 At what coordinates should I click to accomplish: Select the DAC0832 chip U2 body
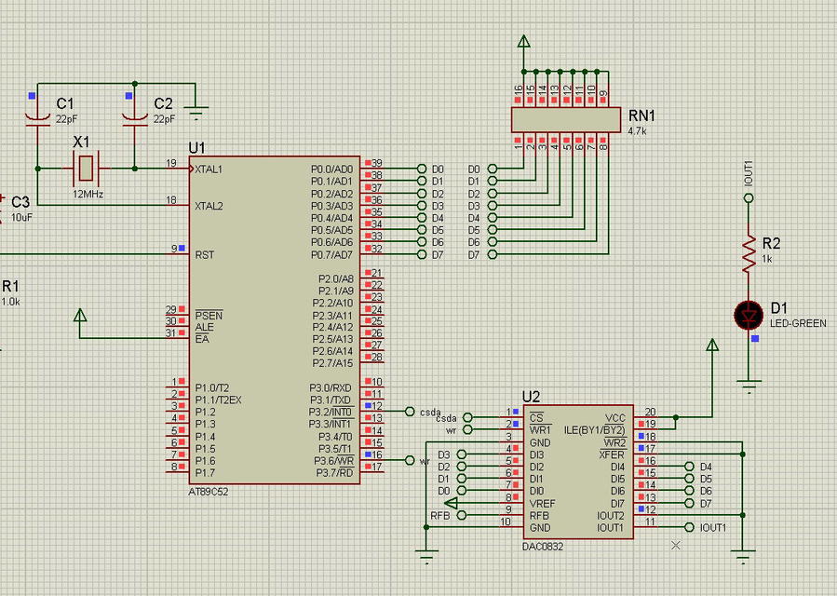coord(577,472)
